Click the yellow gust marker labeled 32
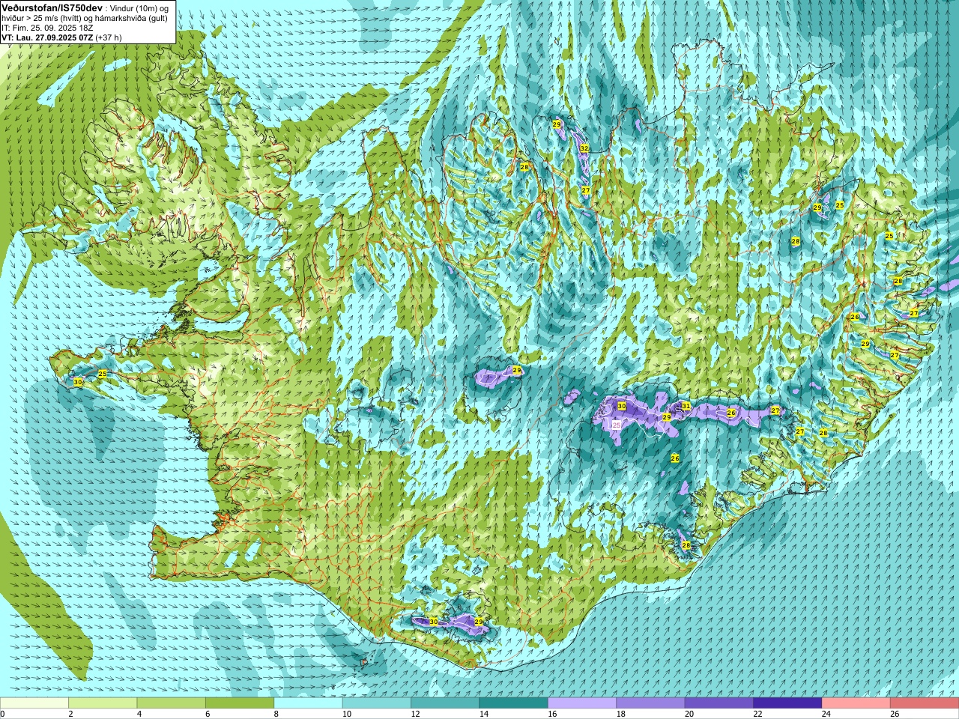This screenshot has width=959, height=719. click(x=584, y=148)
